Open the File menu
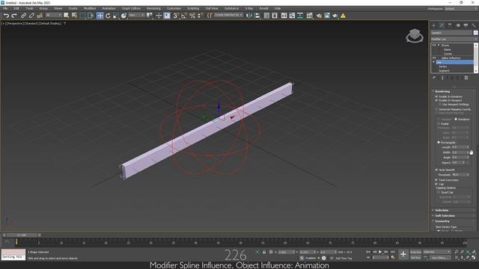 [x=5, y=8]
